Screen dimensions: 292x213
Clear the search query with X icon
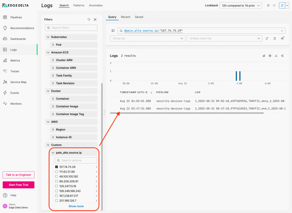282,31
